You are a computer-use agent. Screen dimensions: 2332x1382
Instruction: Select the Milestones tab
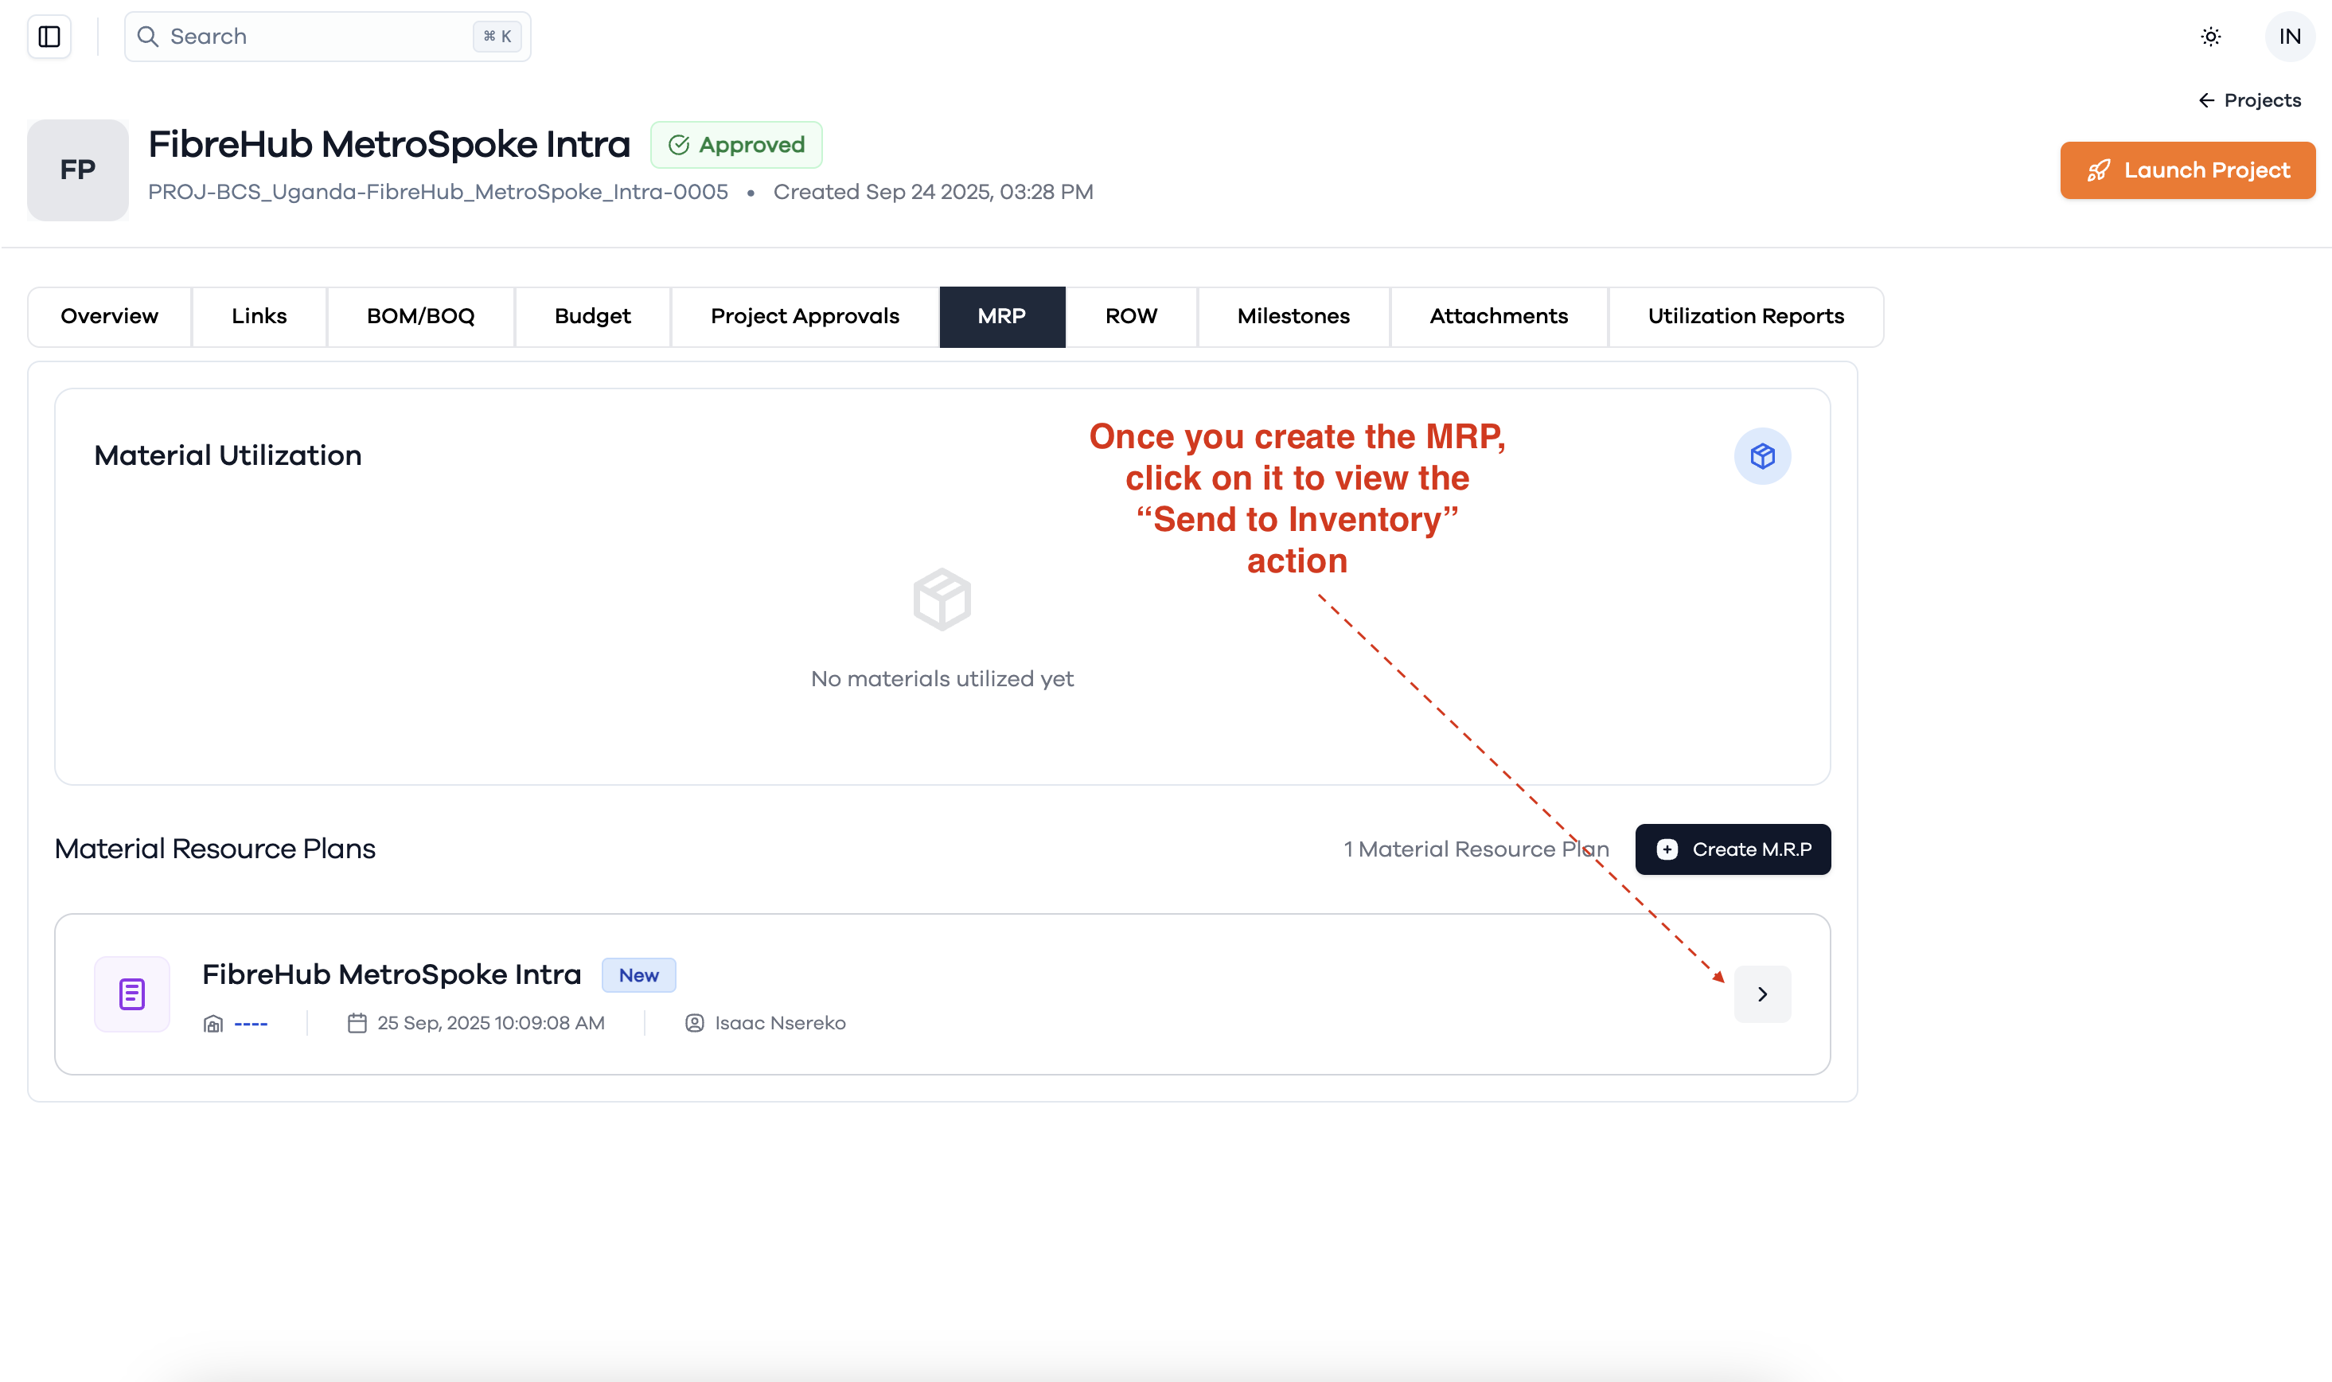[x=1293, y=317]
